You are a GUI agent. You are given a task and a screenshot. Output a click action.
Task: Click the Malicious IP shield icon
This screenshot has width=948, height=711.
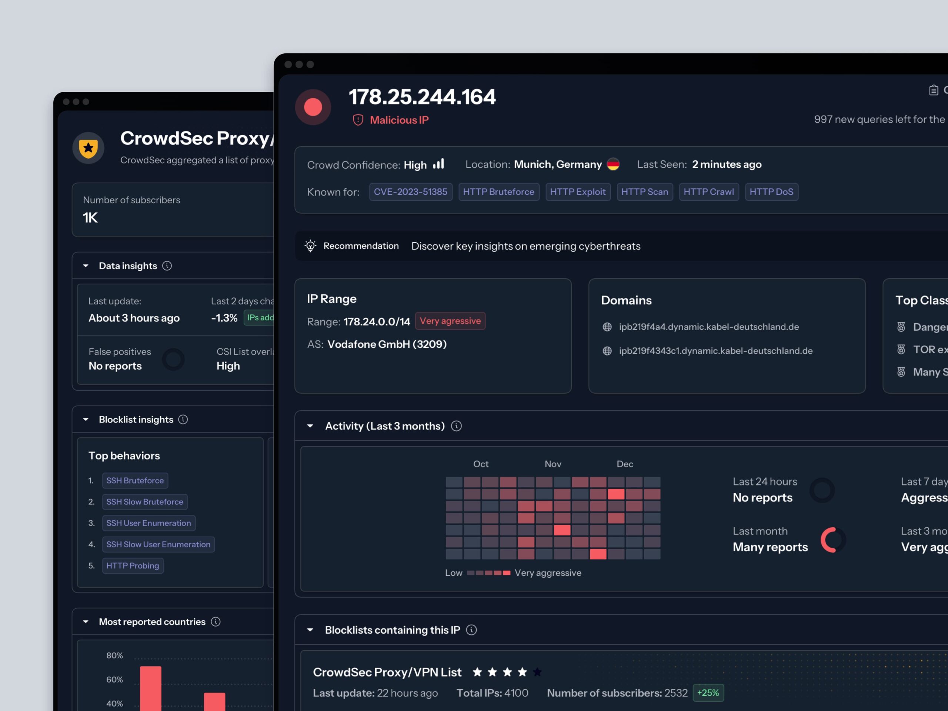click(358, 120)
